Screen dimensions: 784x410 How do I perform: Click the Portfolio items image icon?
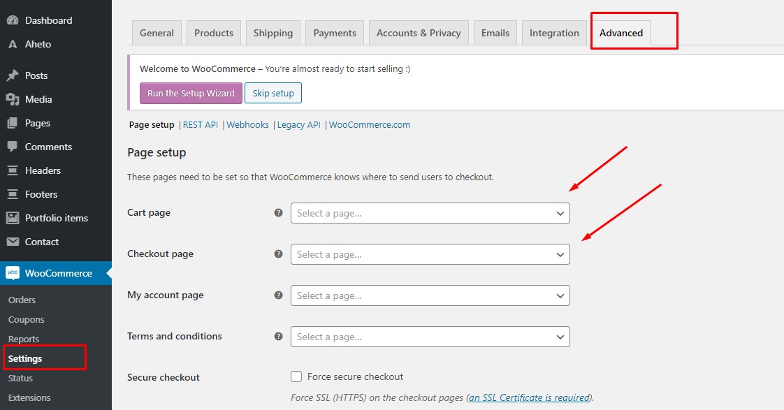(x=13, y=218)
